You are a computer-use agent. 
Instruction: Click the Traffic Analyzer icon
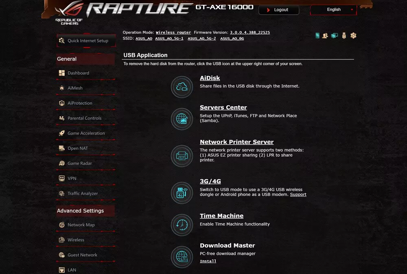click(62, 193)
